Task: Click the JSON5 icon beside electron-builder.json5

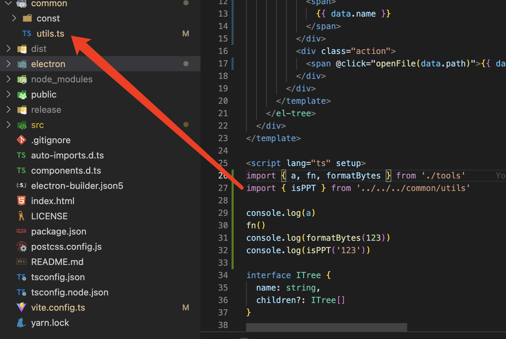Action: click(21, 185)
